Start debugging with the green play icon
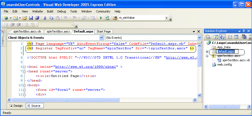The image size is (252, 116). pyautogui.click(x=101, y=18)
